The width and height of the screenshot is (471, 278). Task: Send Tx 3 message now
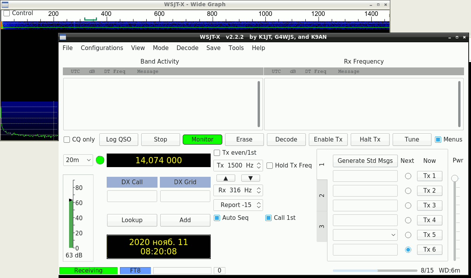[x=429, y=205]
